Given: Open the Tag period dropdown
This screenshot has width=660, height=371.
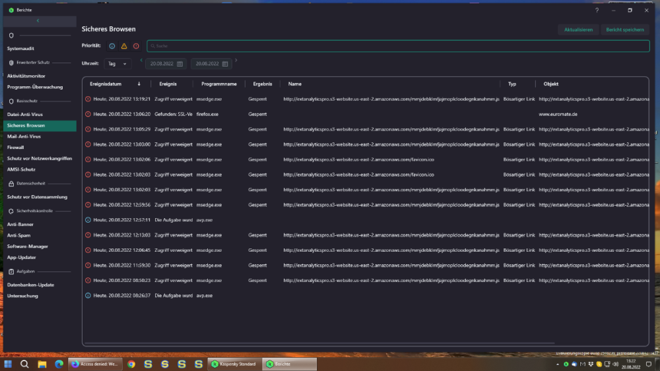Looking at the screenshot, I should point(117,64).
